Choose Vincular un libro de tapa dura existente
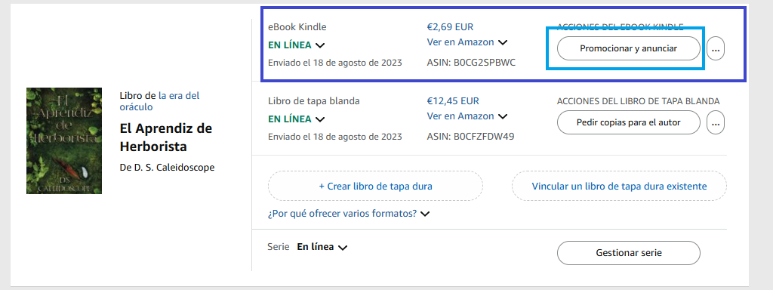The height and width of the screenshot is (290, 773). [619, 186]
